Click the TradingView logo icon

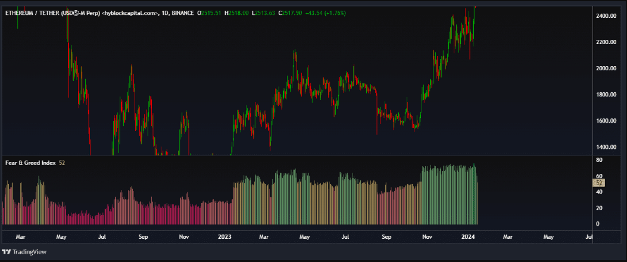click(x=6, y=251)
